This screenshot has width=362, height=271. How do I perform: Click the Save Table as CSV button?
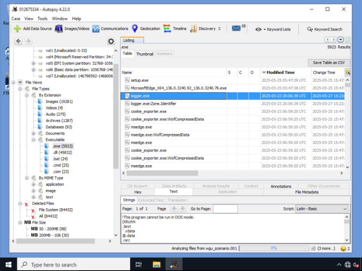[329, 63]
